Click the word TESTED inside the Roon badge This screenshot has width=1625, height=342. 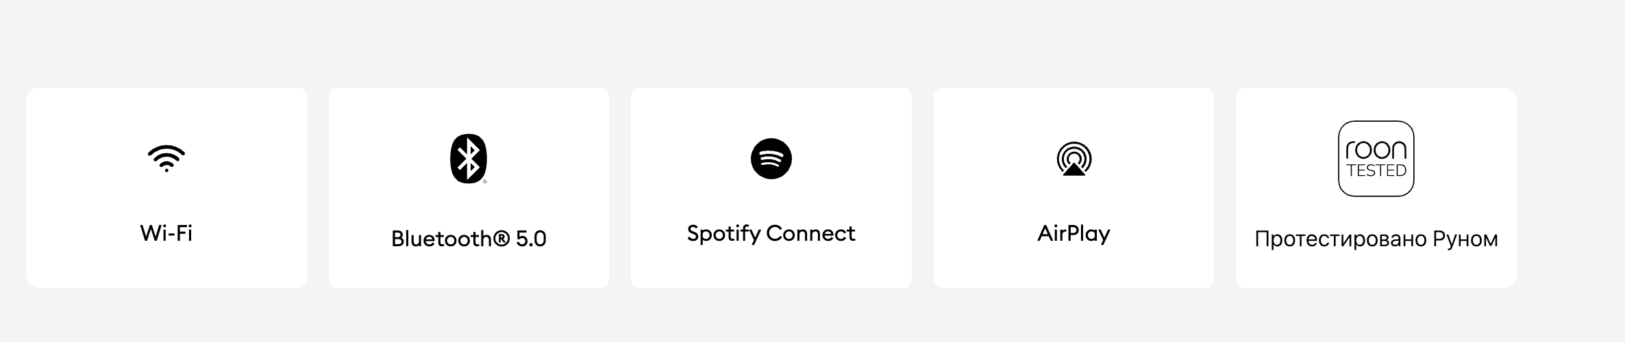coord(1376,171)
